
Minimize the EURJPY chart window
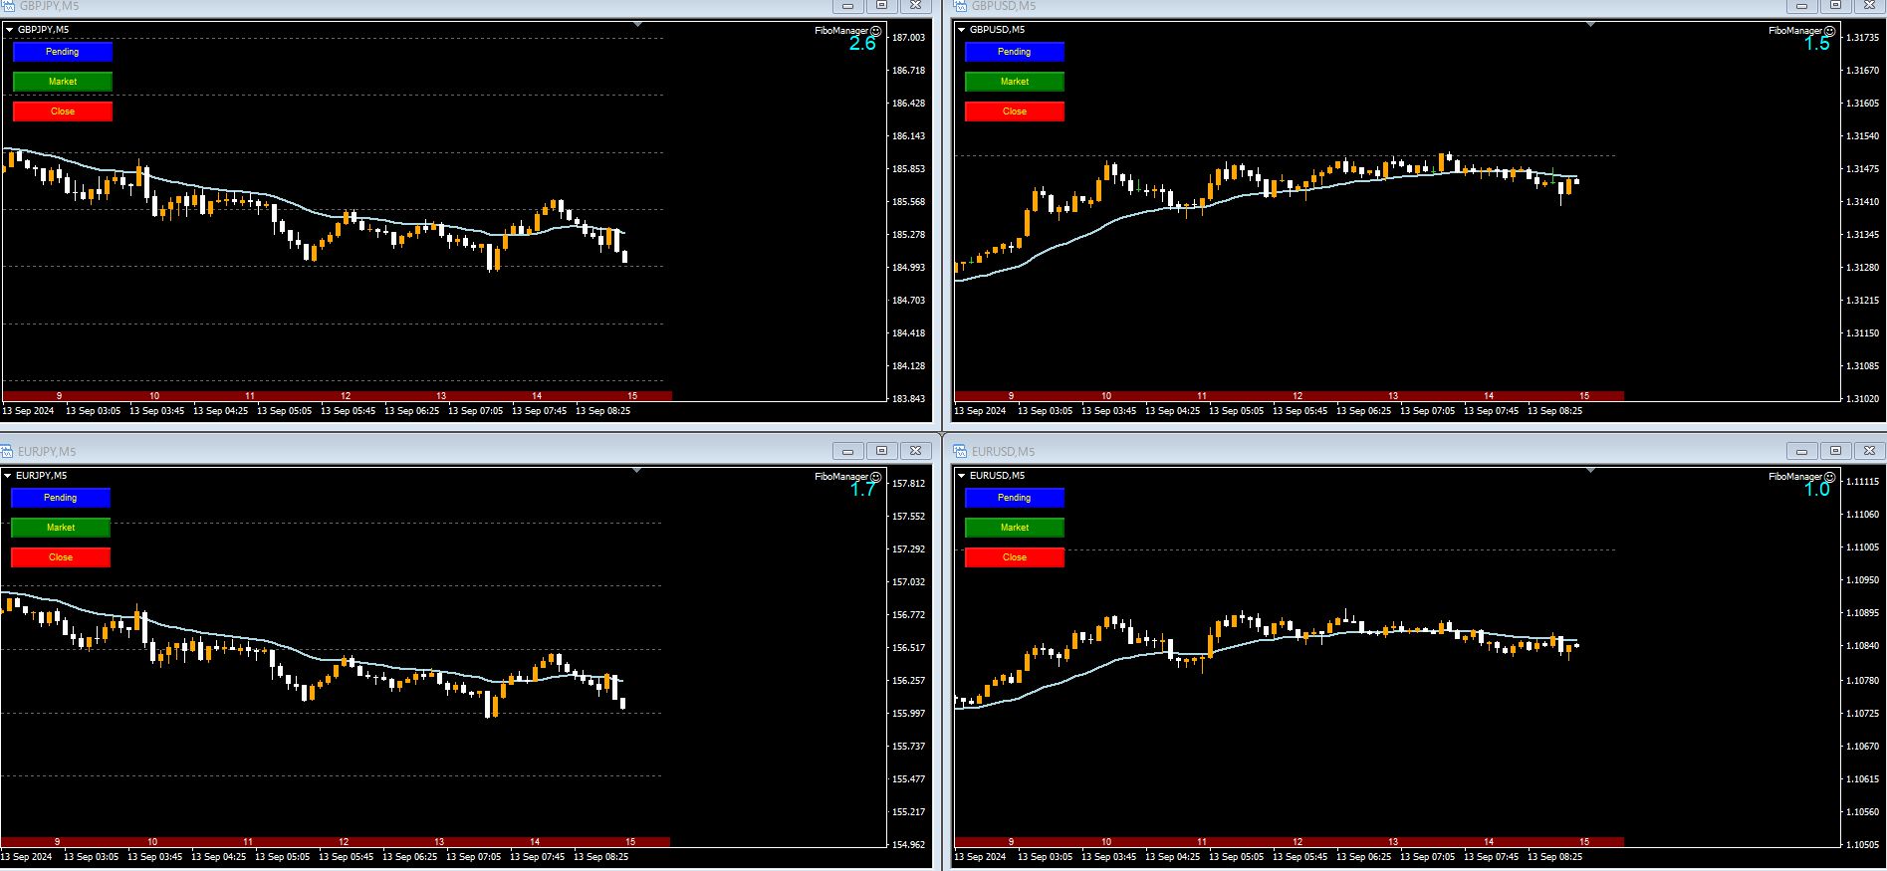[x=848, y=451]
